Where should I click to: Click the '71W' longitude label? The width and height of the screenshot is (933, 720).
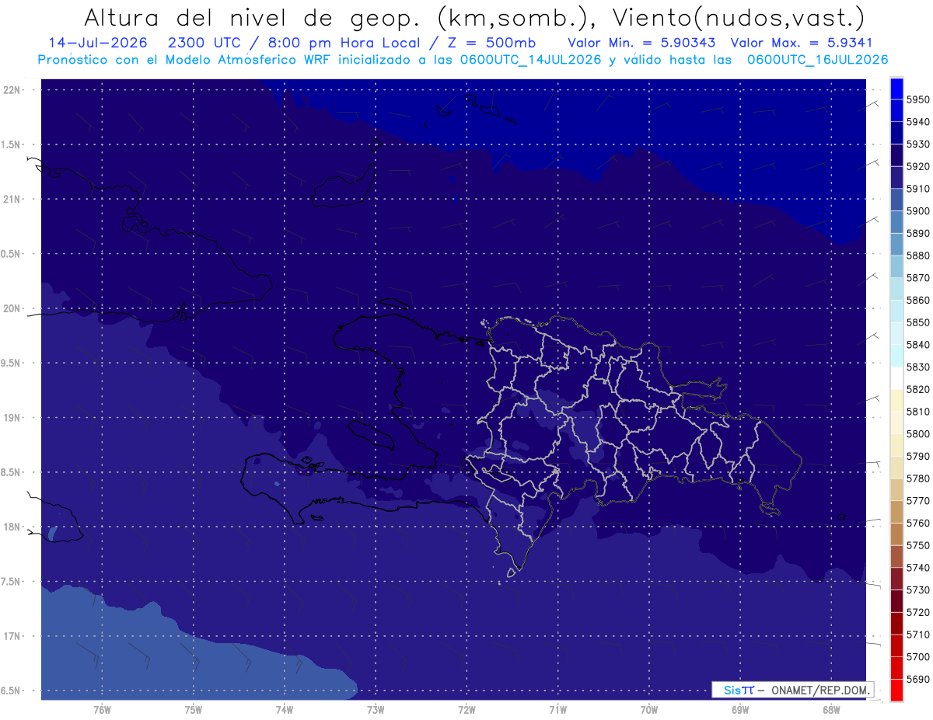click(x=557, y=710)
